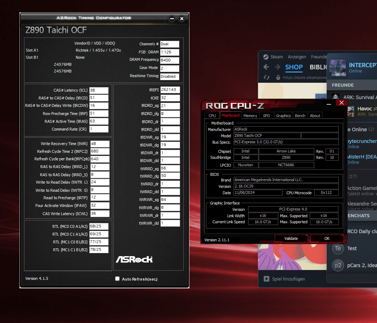377x323 pixels.
Task: Click the tWRWR_sg value 84 field
Action: tap(170, 200)
